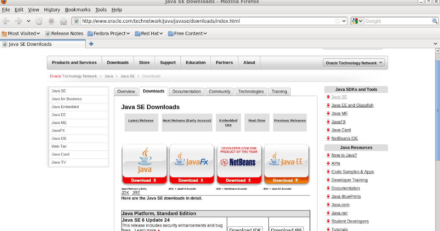
Task: Click the URL address bar
Action: tap(207, 21)
